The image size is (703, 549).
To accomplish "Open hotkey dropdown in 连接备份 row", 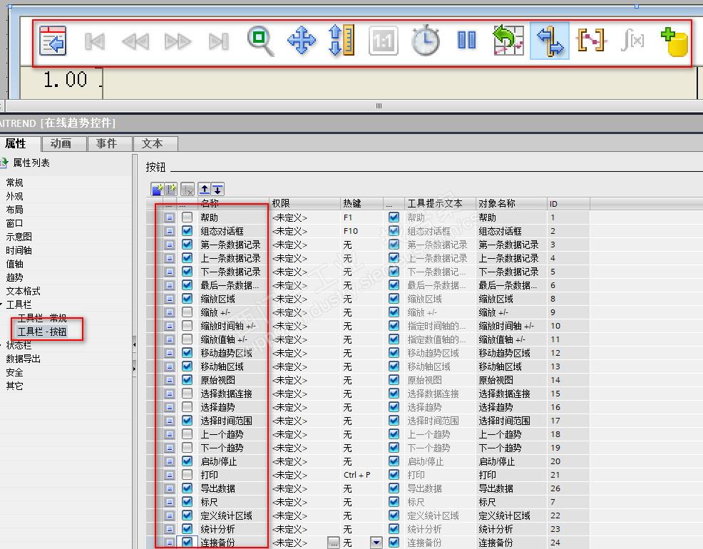I will [376, 543].
